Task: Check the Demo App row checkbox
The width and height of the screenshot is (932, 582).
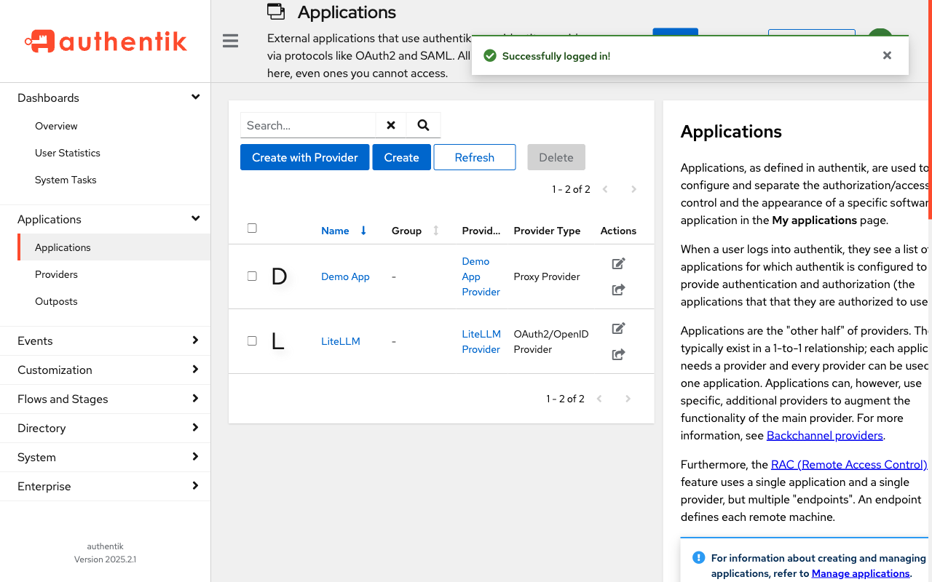Action: (252, 276)
